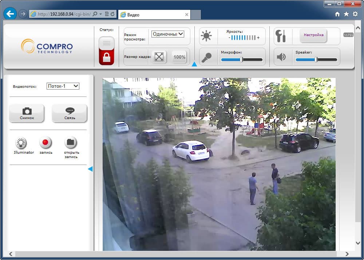
Task: Collapse the top toolbar with blue triangle
Action: 194,64
